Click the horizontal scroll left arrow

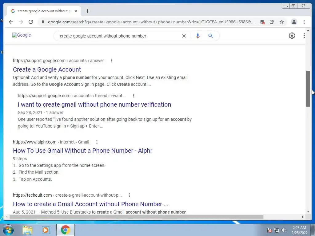(x=7, y=217)
